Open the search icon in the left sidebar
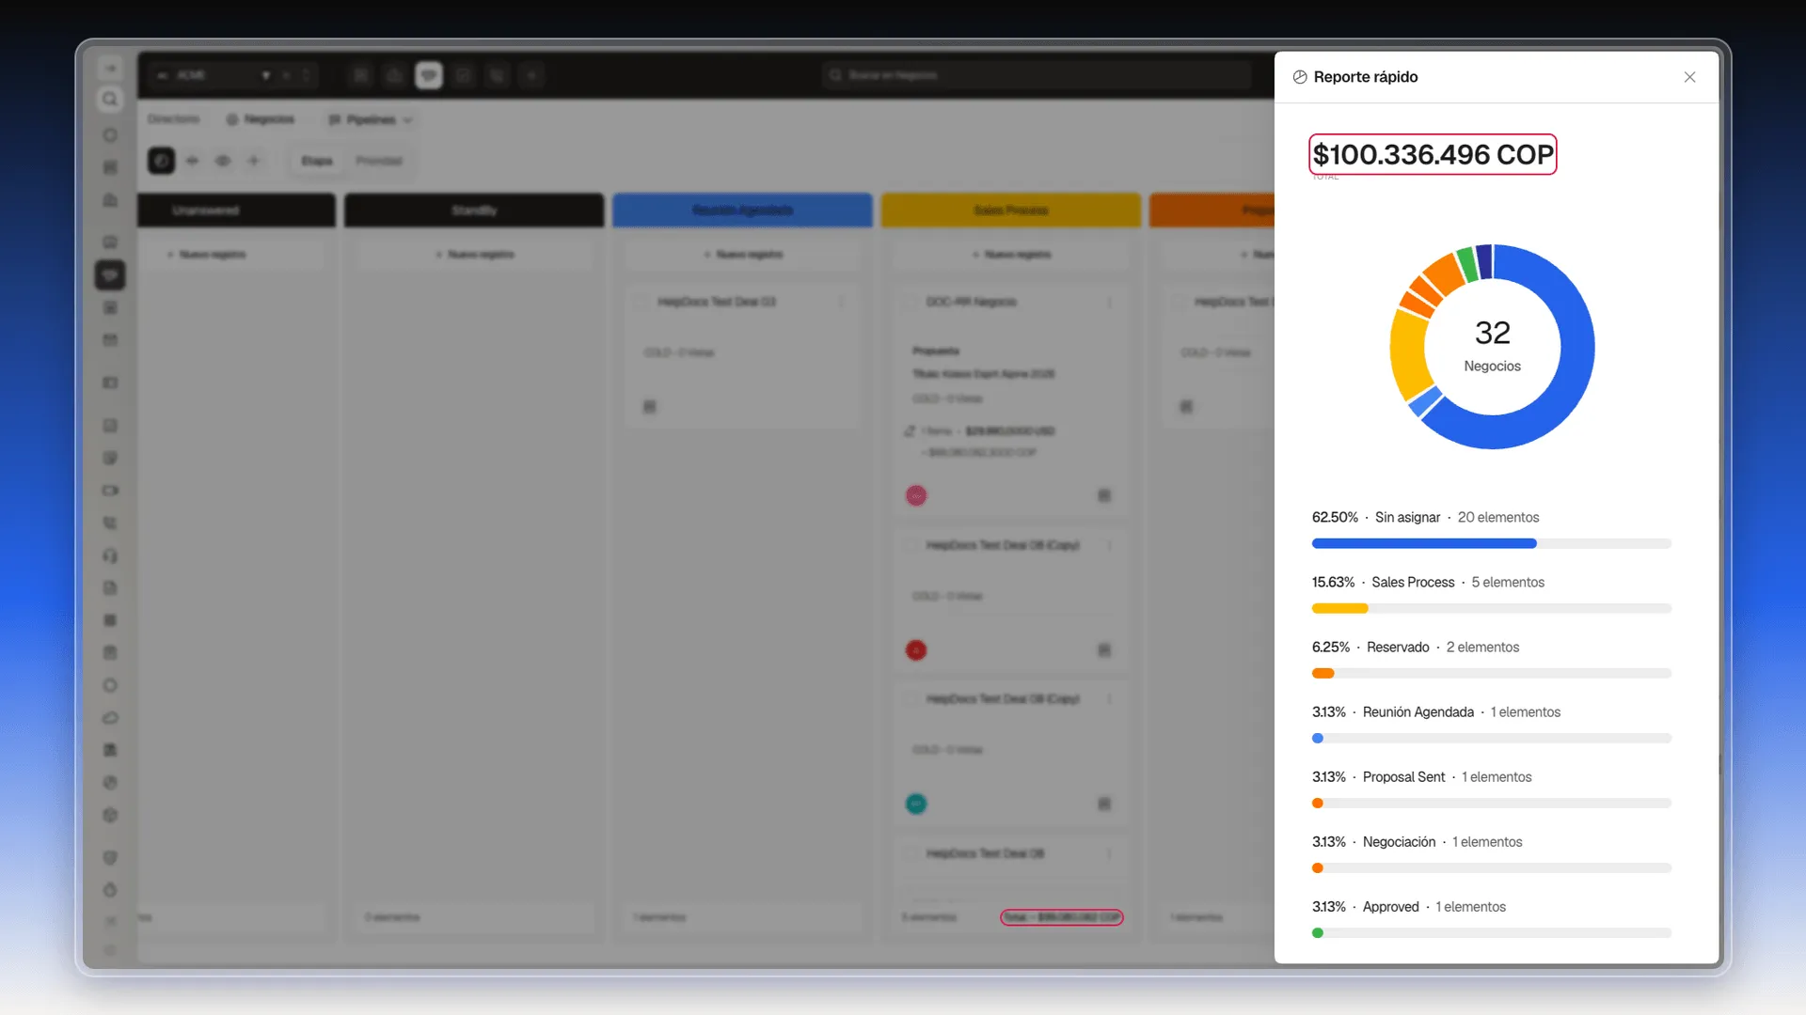The image size is (1806, 1015). pyautogui.click(x=110, y=100)
